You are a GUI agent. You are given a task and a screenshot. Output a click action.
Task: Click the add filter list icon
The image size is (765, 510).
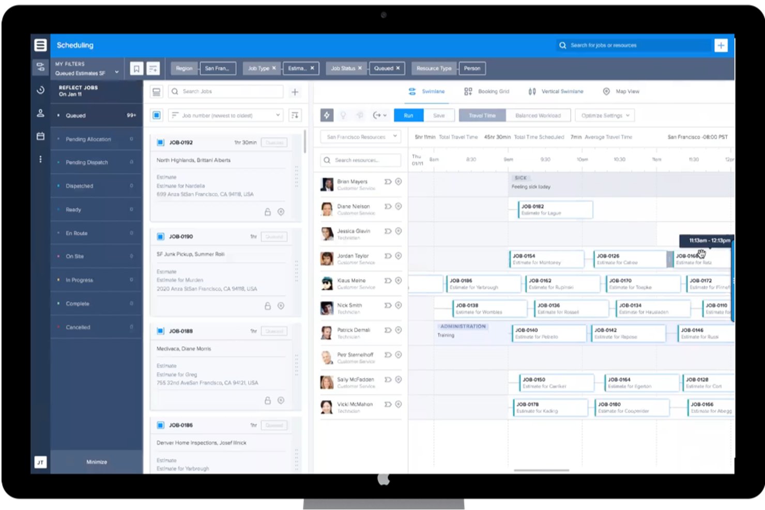coord(153,68)
